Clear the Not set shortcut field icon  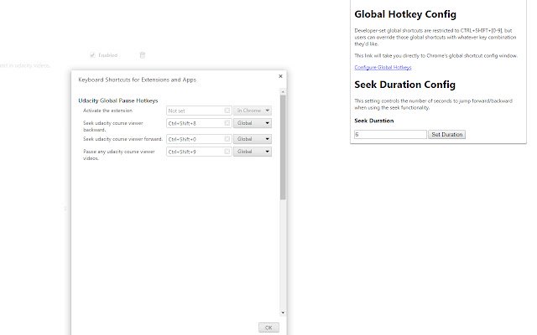pyautogui.click(x=227, y=111)
